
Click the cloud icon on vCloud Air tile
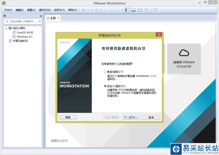(184, 53)
